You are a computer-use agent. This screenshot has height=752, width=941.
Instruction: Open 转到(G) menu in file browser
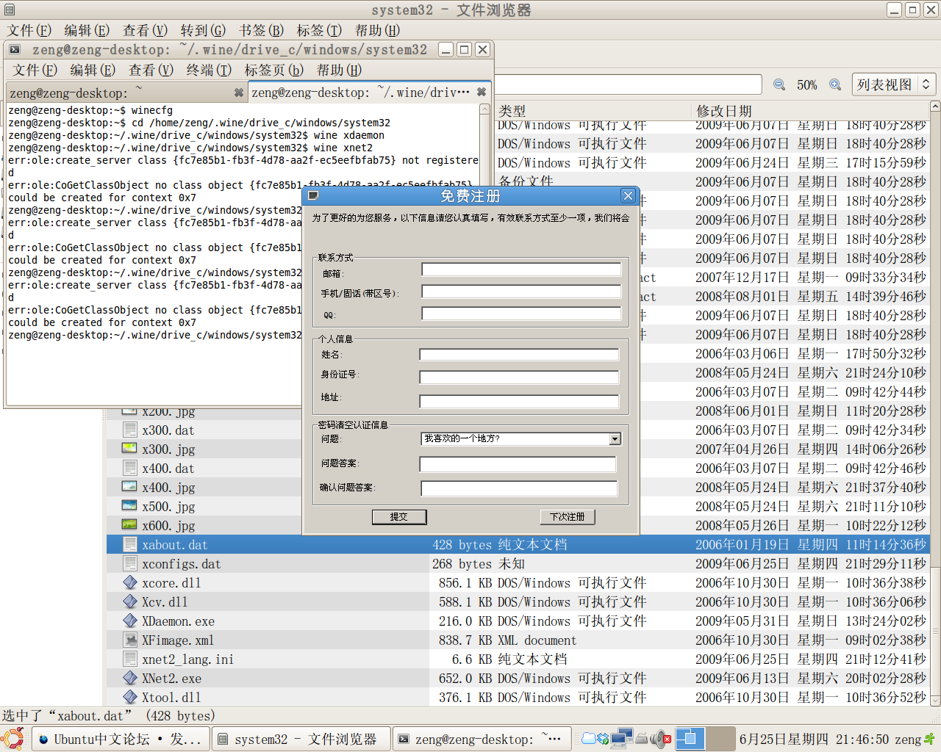pos(203,30)
